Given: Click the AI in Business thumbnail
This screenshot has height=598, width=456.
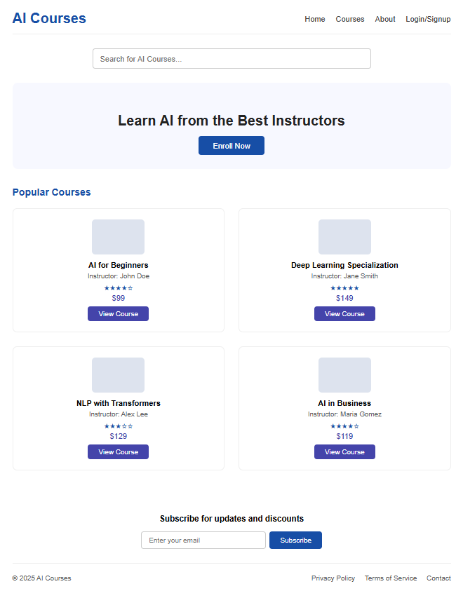Looking at the screenshot, I should point(344,375).
